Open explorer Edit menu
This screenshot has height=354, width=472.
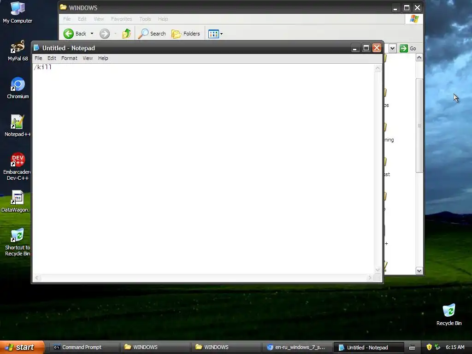(x=82, y=18)
